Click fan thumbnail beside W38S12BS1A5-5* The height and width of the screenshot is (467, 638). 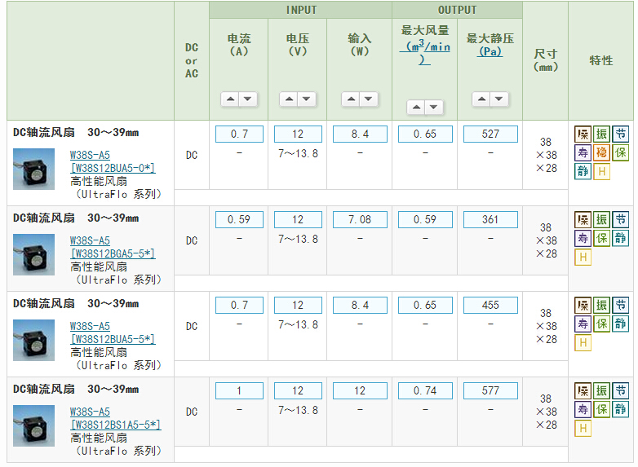[x=33, y=425]
